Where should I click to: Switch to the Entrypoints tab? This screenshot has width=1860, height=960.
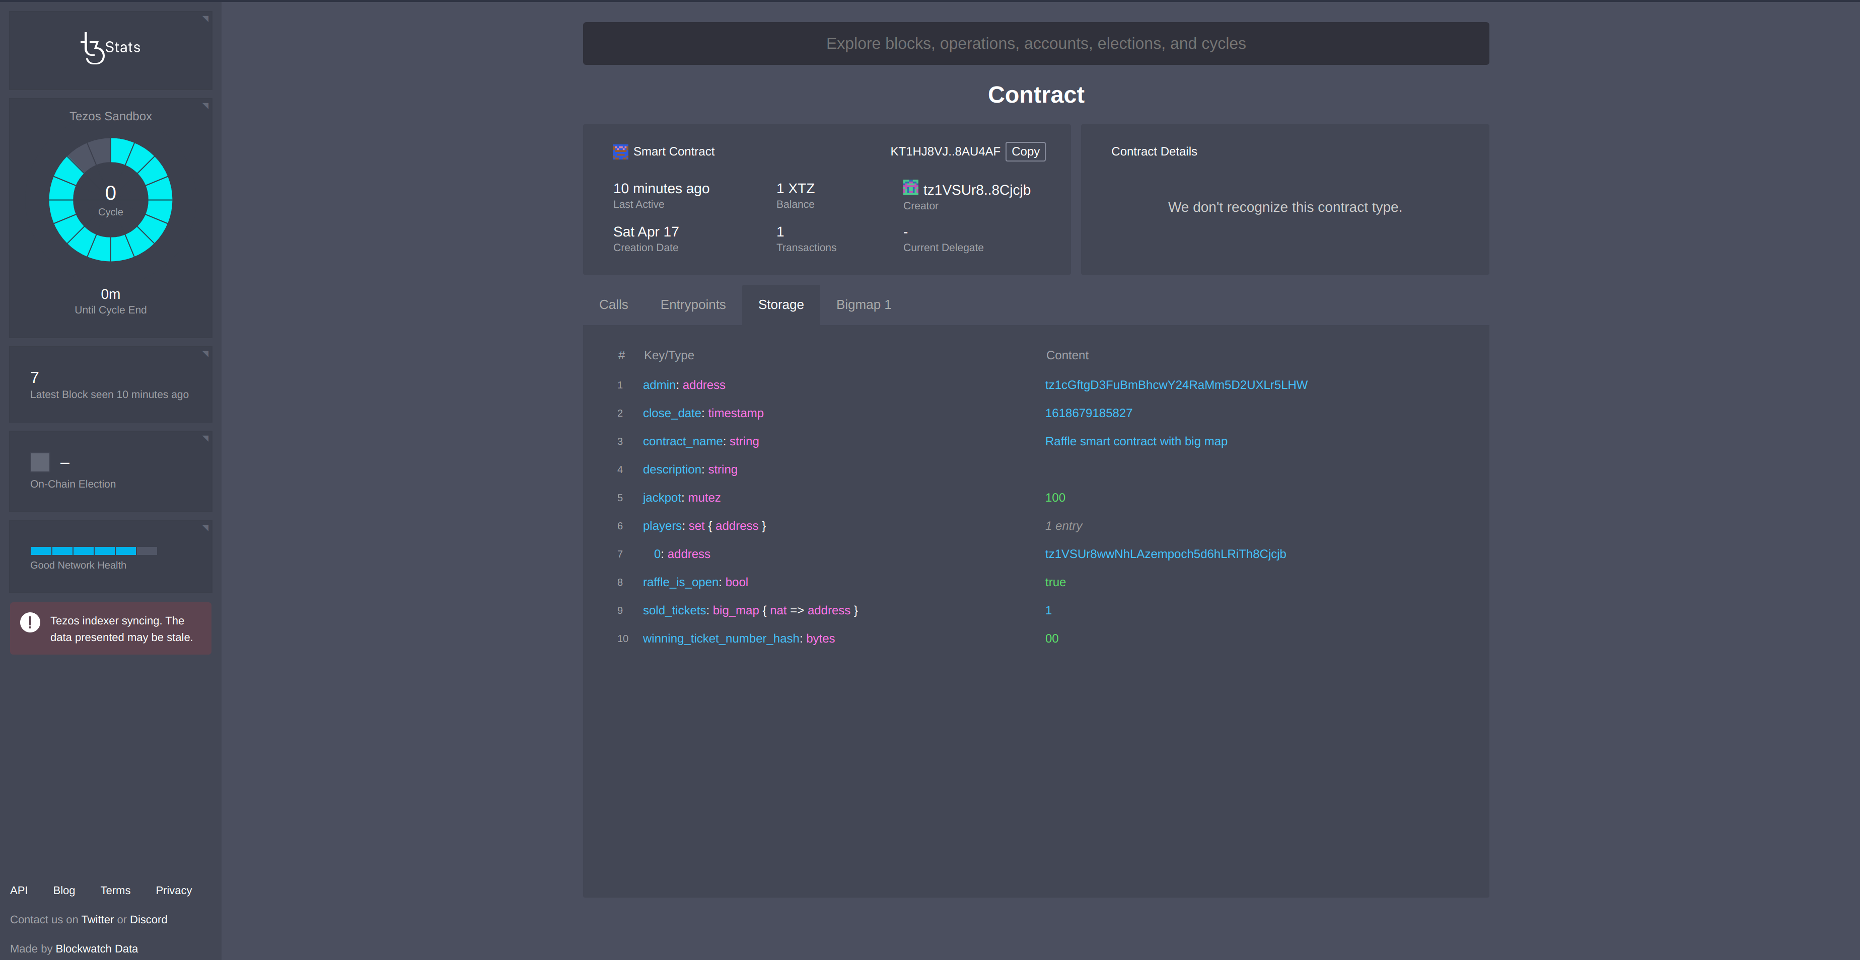point(692,304)
